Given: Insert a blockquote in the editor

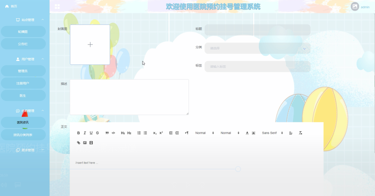Looking at the screenshot, I should click(x=107, y=133).
